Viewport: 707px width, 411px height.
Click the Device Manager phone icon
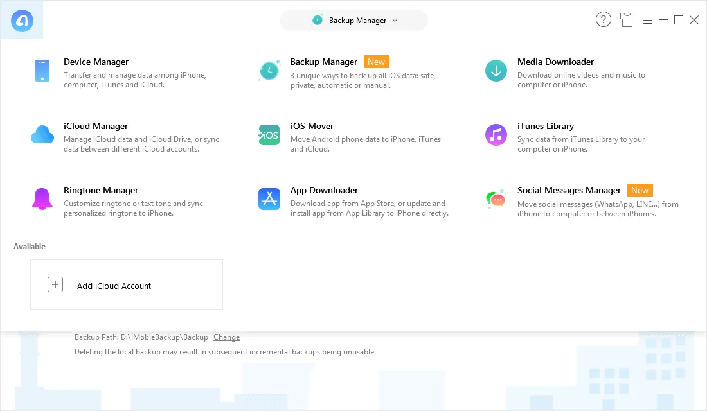(42, 71)
